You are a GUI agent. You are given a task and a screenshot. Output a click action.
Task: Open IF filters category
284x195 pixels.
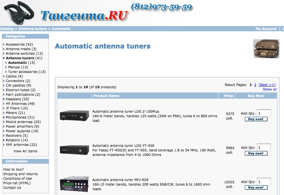coord(17,108)
